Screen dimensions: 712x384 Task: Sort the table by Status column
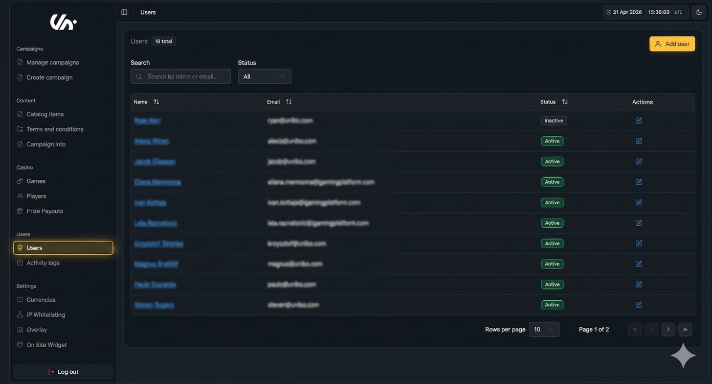564,102
